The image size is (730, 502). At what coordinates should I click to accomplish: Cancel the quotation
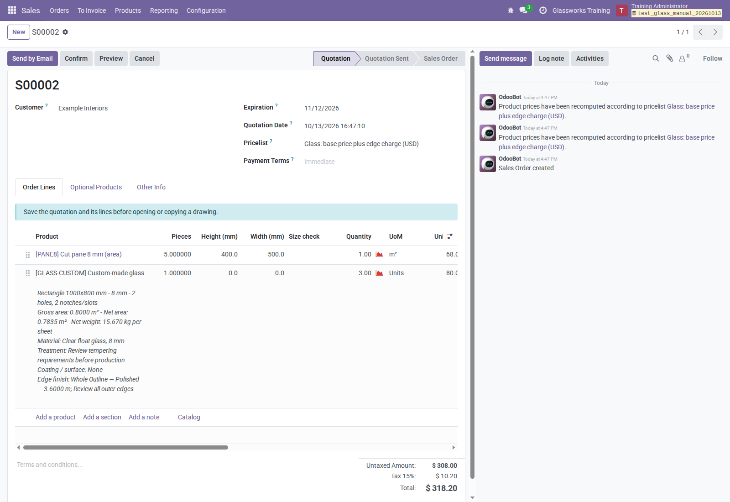click(145, 58)
